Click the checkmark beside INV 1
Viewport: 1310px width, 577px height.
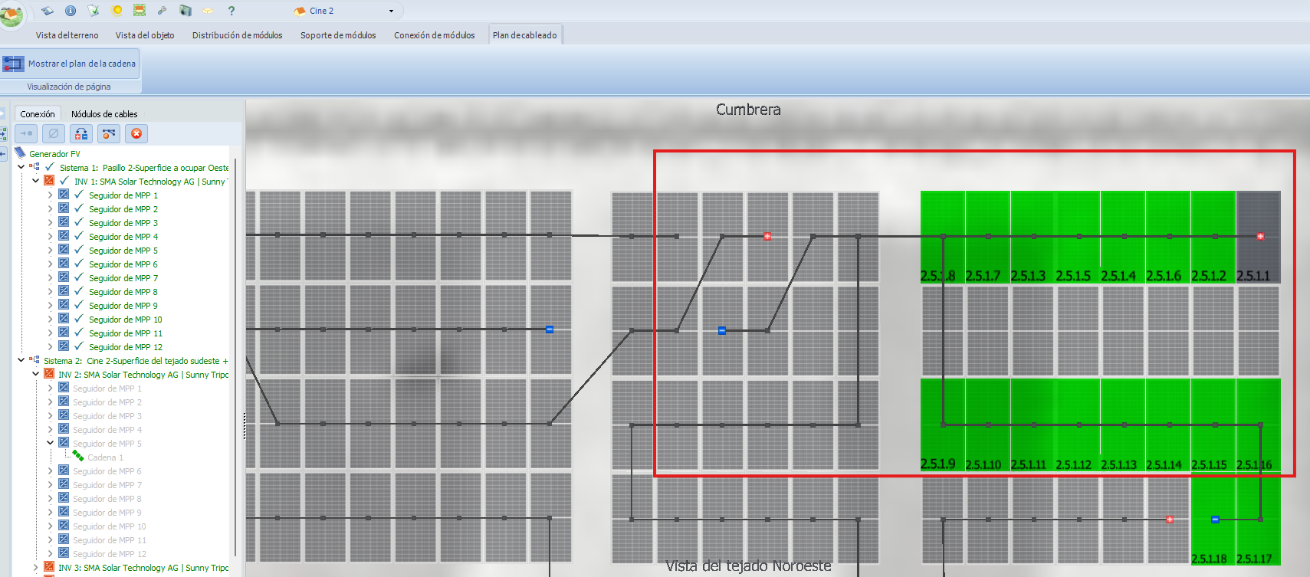(x=64, y=181)
